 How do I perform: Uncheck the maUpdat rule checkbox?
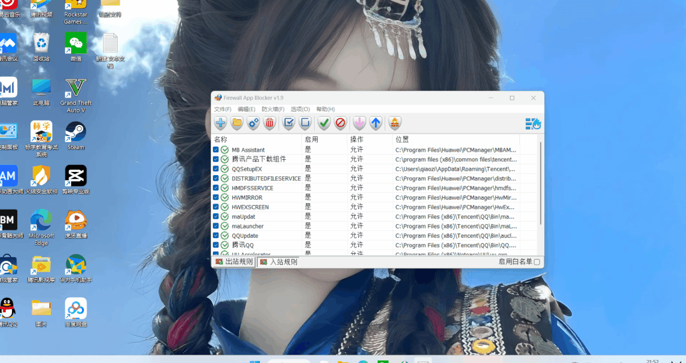pyautogui.click(x=216, y=216)
